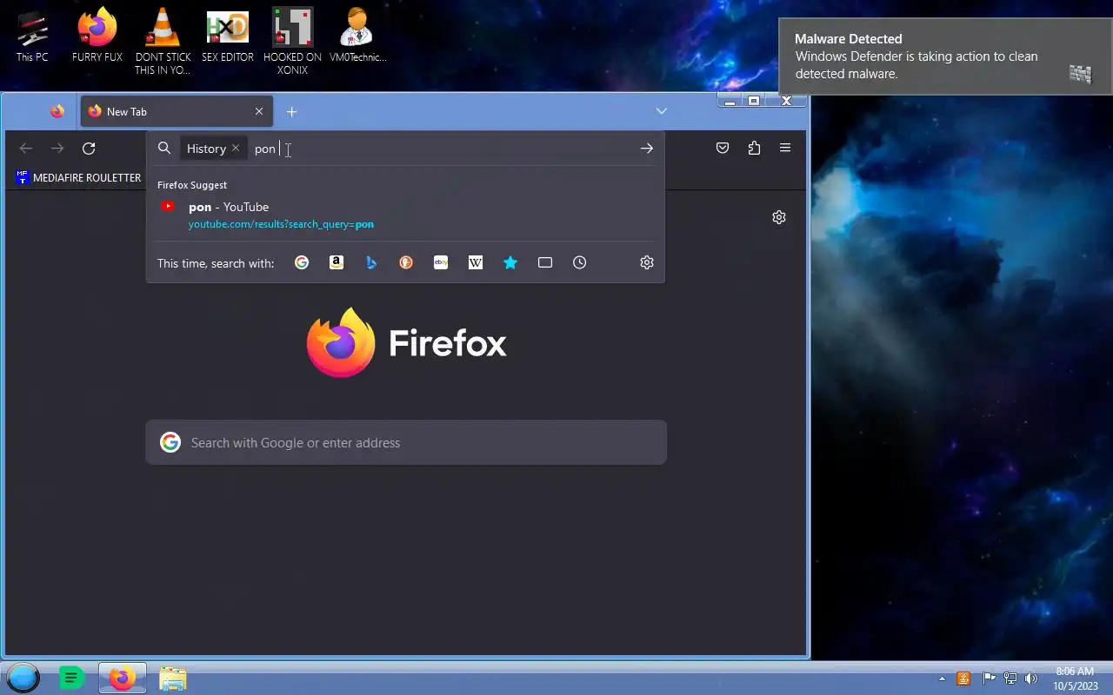Open network tray icon
1113x695 pixels.
point(1010,678)
